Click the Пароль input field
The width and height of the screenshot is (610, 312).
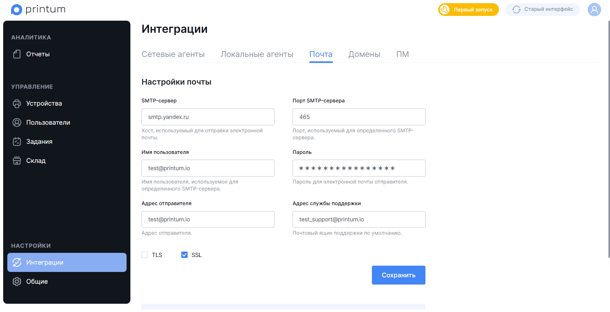[x=359, y=168]
